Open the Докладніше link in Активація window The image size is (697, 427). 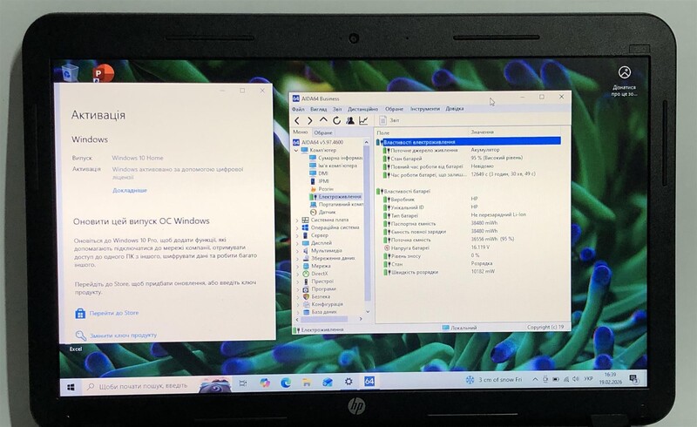point(129,190)
